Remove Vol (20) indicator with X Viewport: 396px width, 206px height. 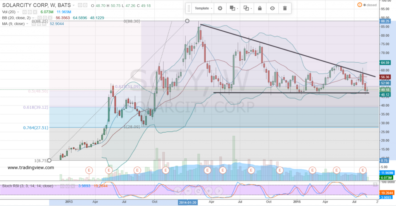coord(35,12)
